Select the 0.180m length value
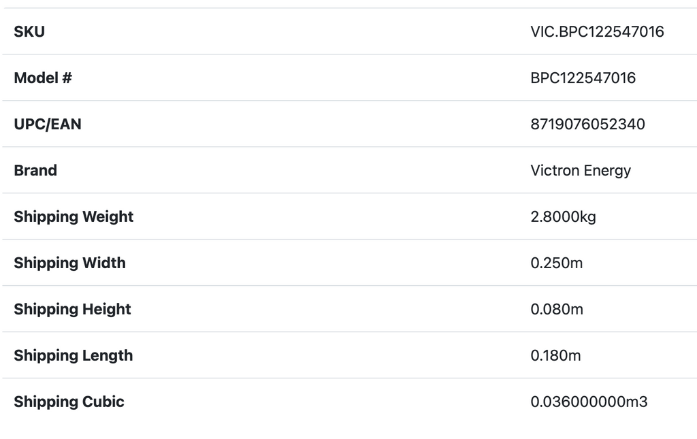 [555, 355]
